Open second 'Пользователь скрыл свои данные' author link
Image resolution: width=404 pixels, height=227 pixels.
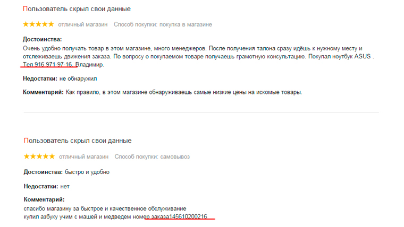[x=78, y=141]
